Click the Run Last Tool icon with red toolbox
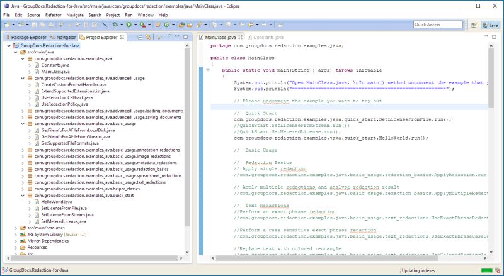 point(142,25)
